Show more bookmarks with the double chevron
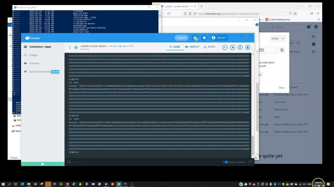This screenshot has height=187, width=334. point(318,19)
